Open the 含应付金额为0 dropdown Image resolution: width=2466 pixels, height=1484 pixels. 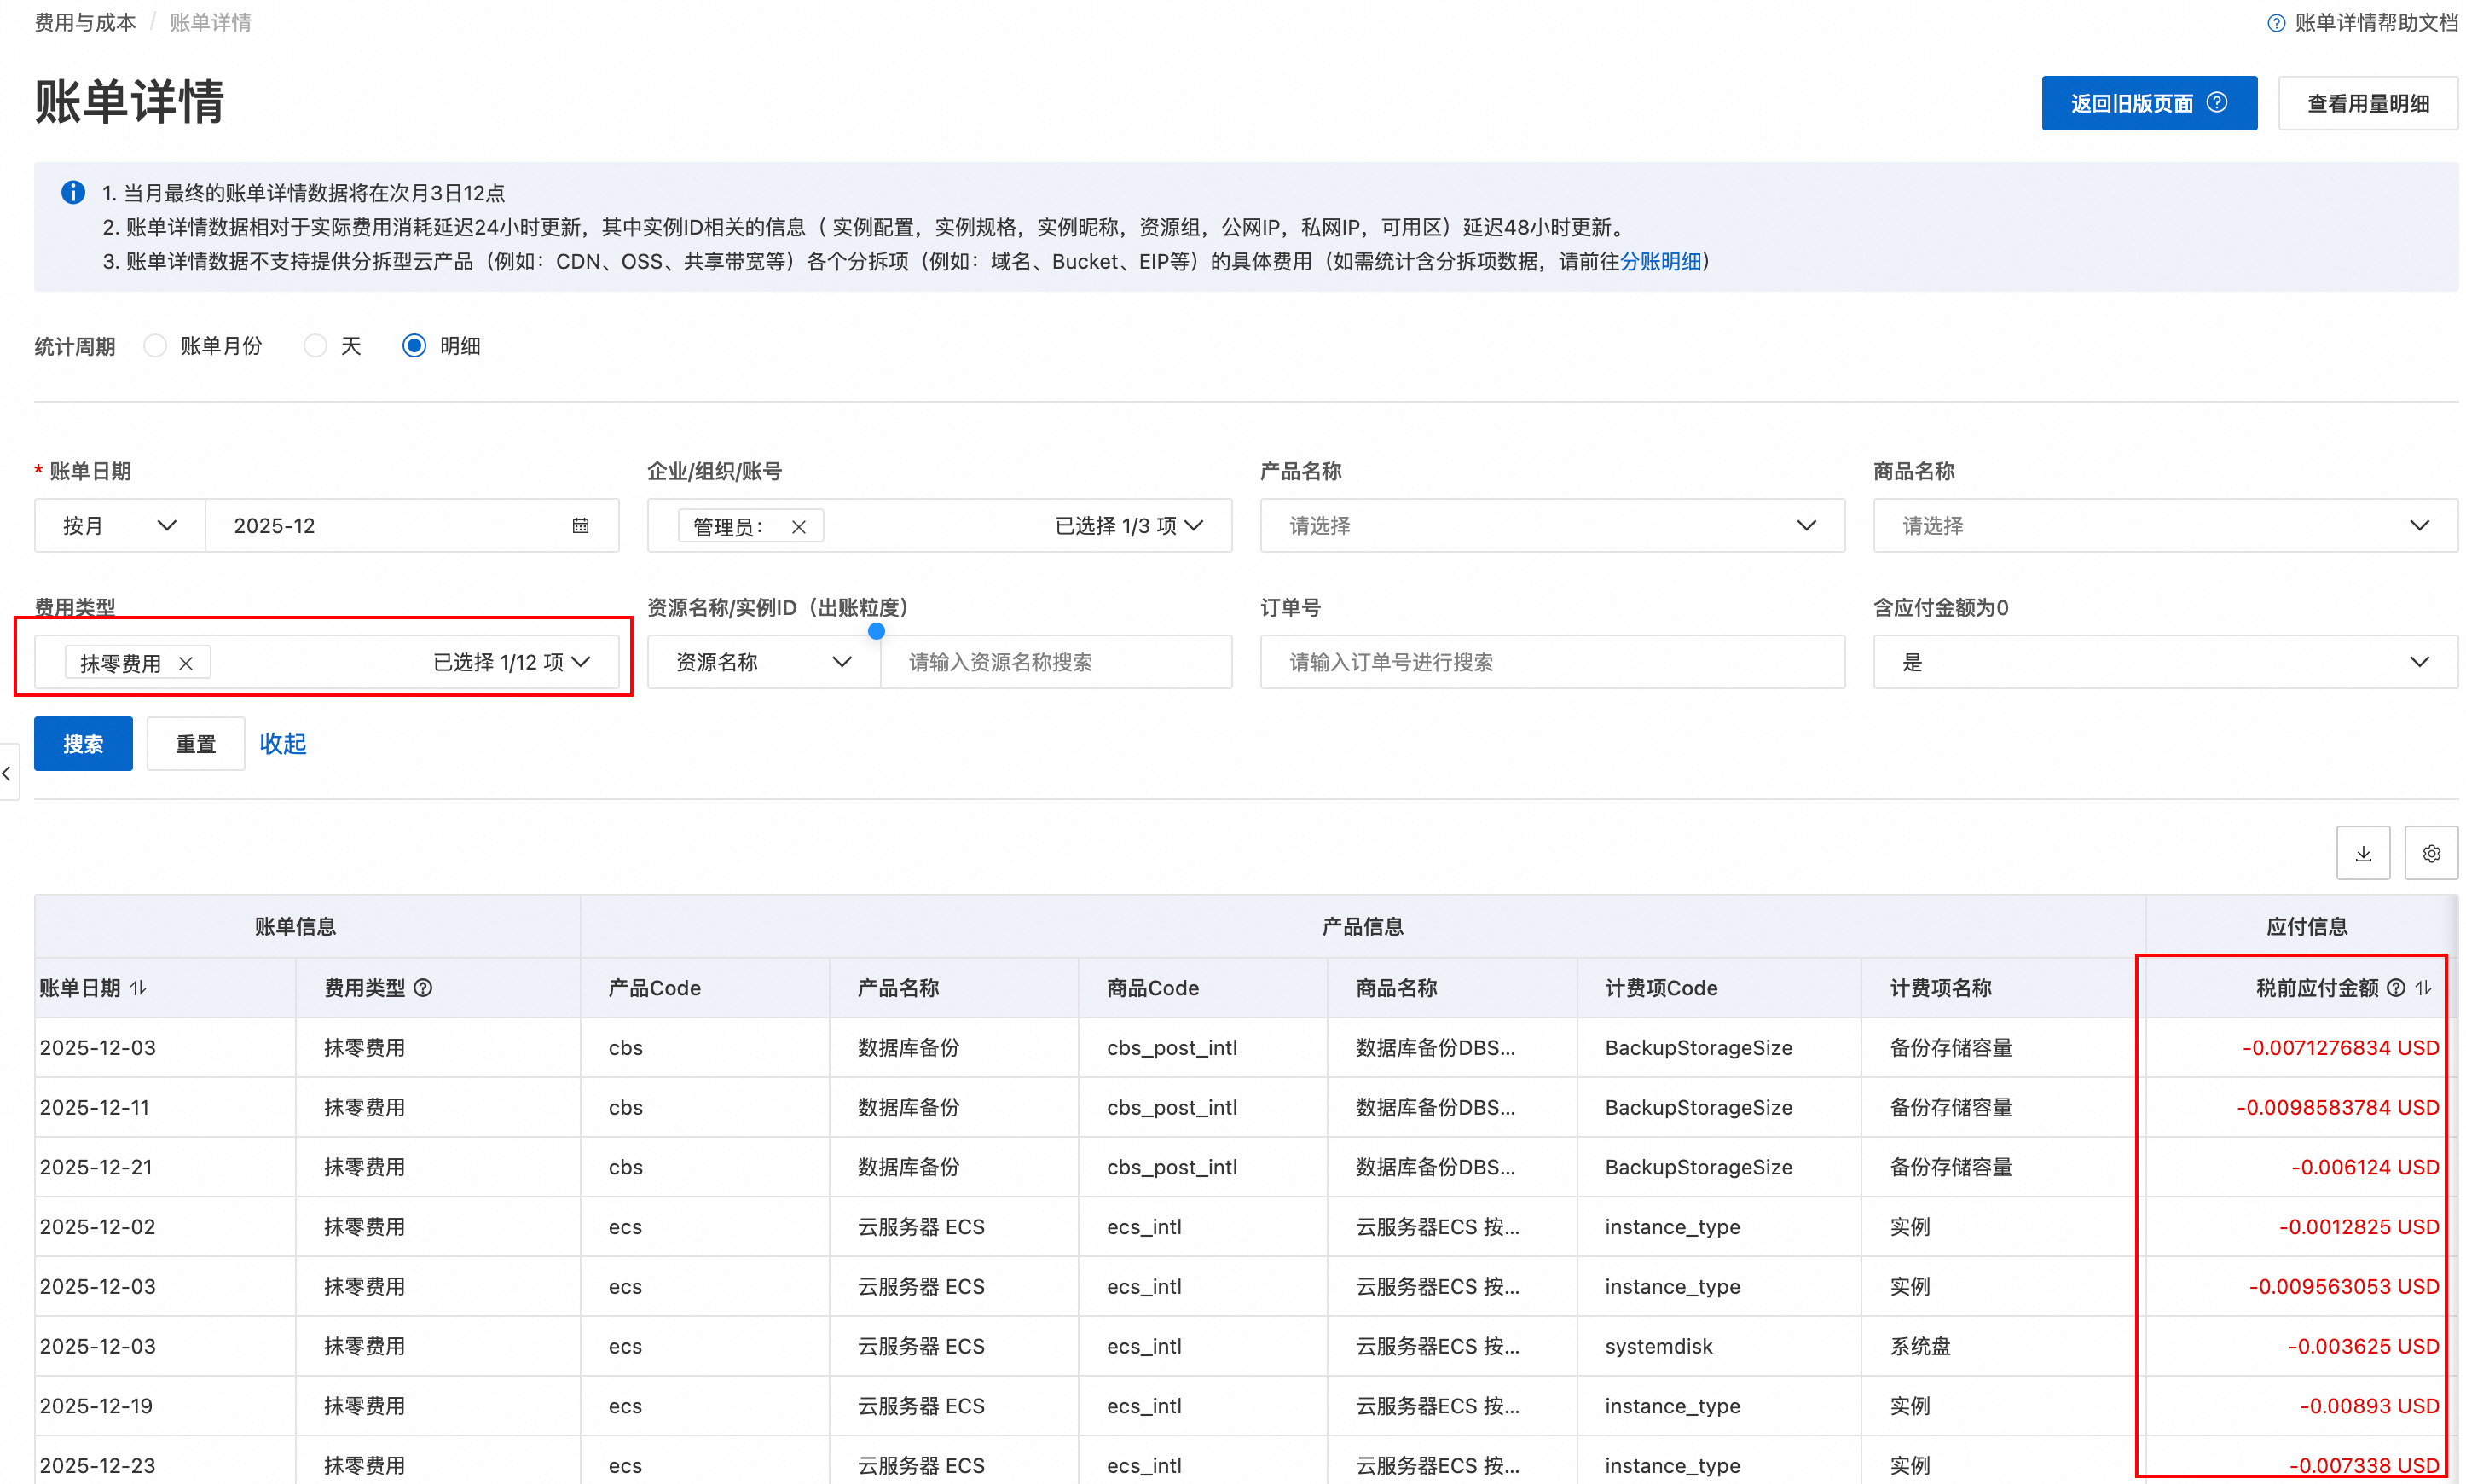(2163, 661)
